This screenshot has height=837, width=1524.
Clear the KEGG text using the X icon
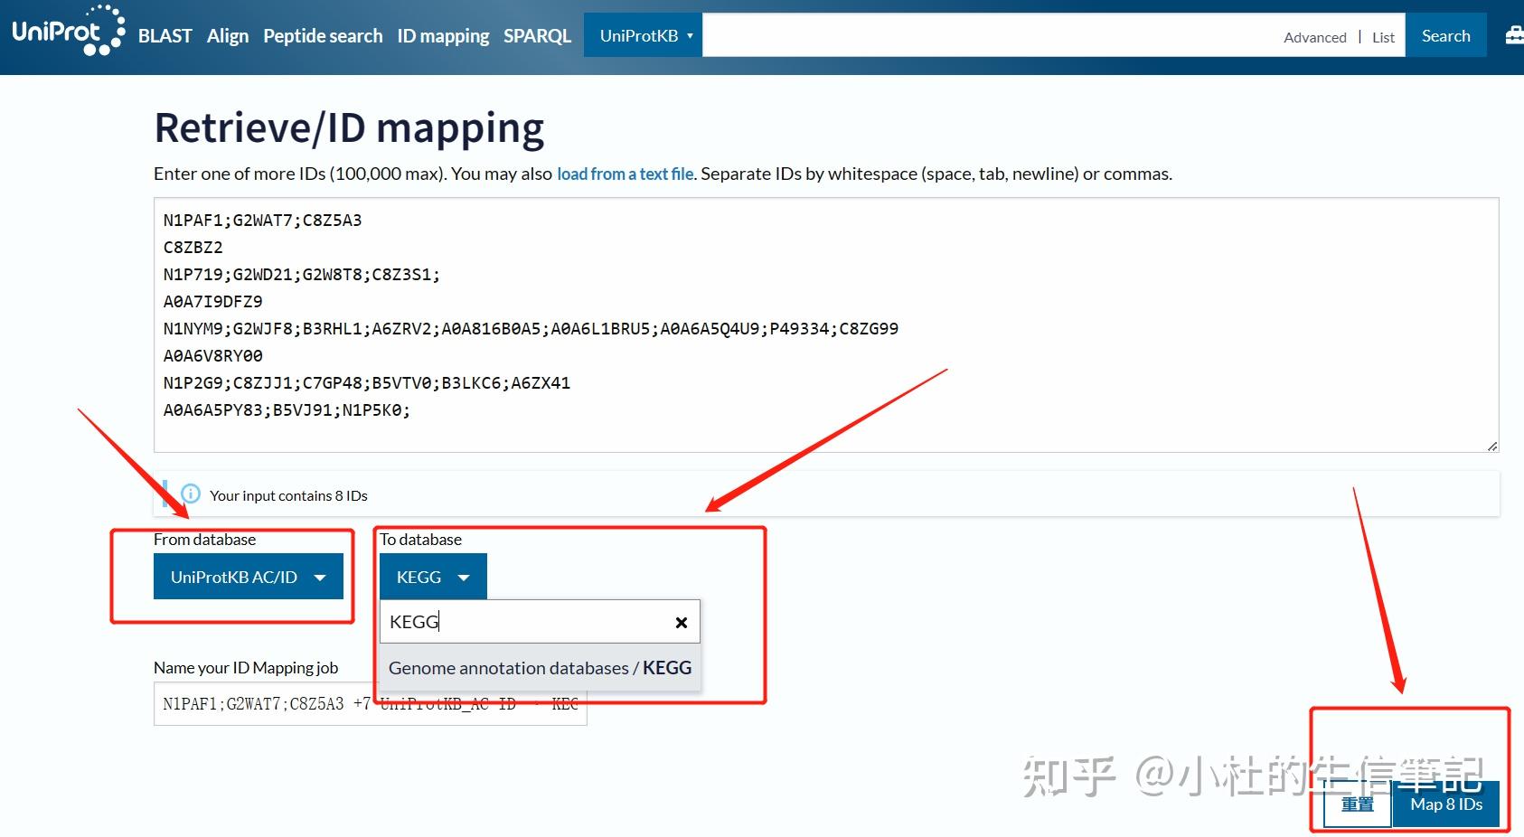[x=681, y=622]
